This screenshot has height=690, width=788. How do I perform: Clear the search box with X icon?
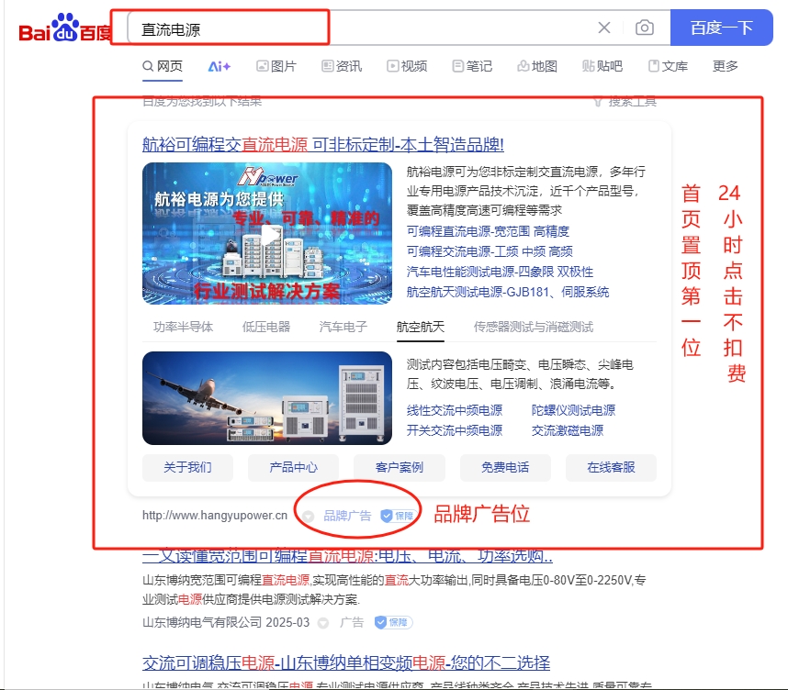(604, 28)
